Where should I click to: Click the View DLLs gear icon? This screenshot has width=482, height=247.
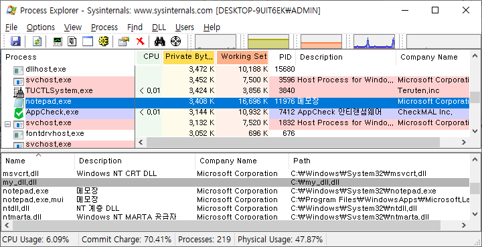click(104, 42)
